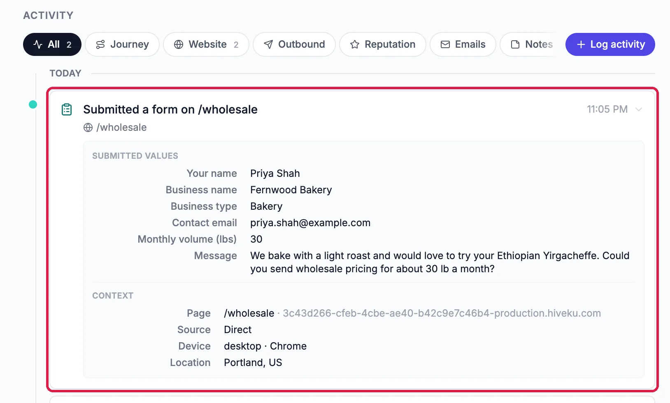The width and height of the screenshot is (670, 403).
Task: Click the 11:05 PM timestamp
Action: click(607, 109)
